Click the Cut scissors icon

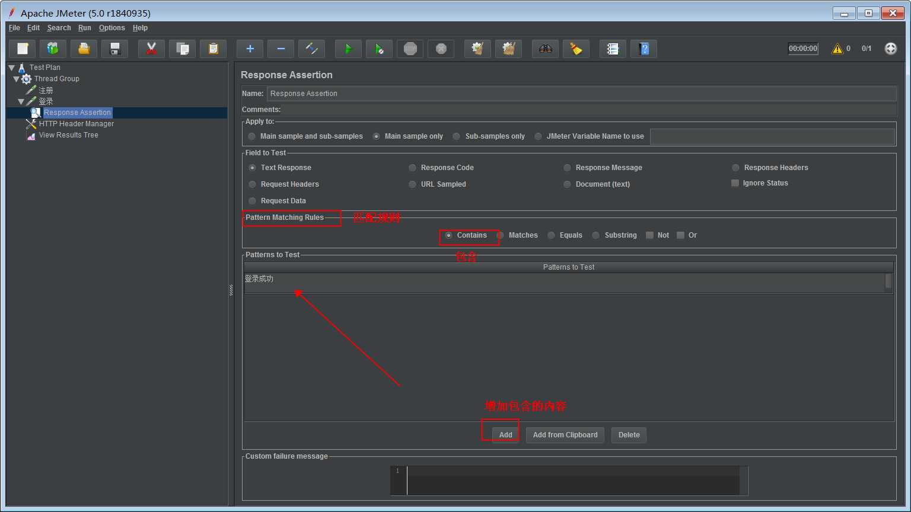click(x=151, y=49)
